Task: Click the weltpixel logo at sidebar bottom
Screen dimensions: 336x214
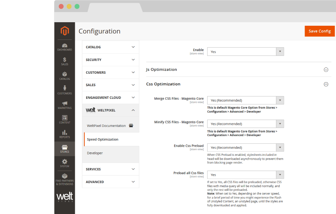Action: click(65, 197)
